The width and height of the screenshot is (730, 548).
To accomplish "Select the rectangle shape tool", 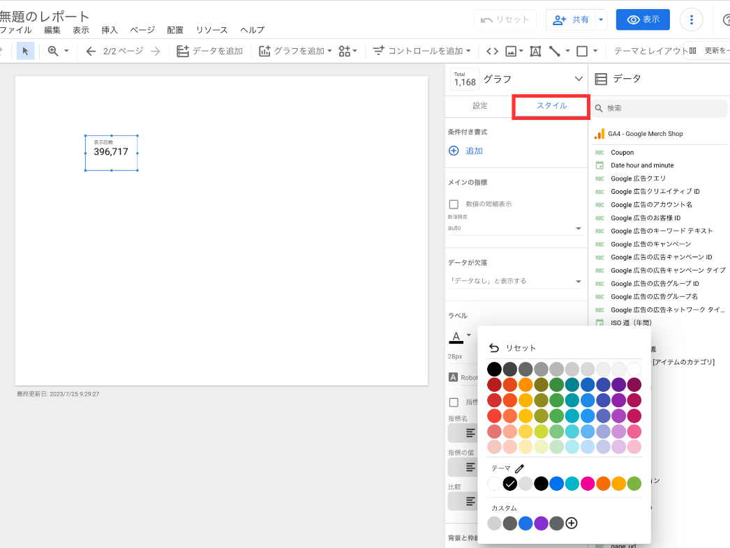I will (x=582, y=51).
